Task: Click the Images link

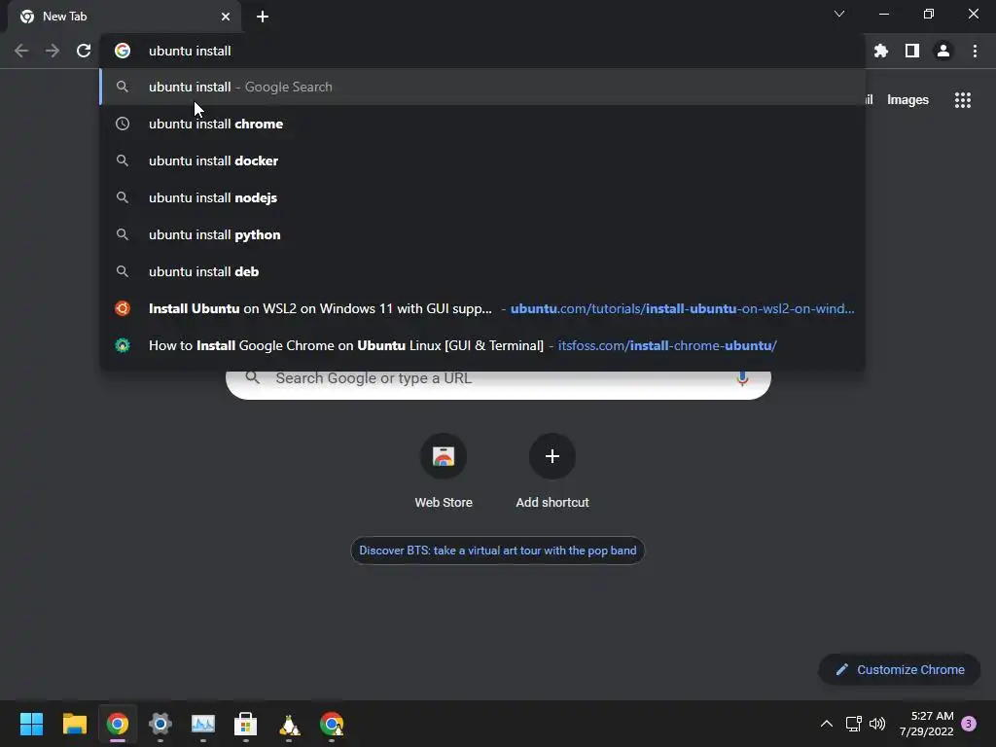Action: coord(907,100)
